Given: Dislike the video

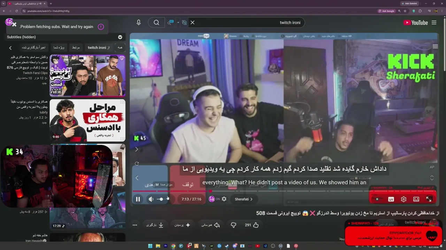Looking at the screenshot, I should tap(233, 225).
